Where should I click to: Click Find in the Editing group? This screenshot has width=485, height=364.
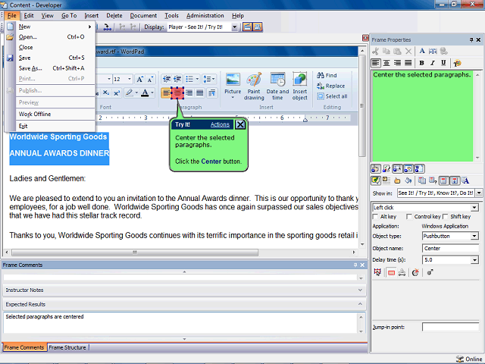(x=327, y=75)
